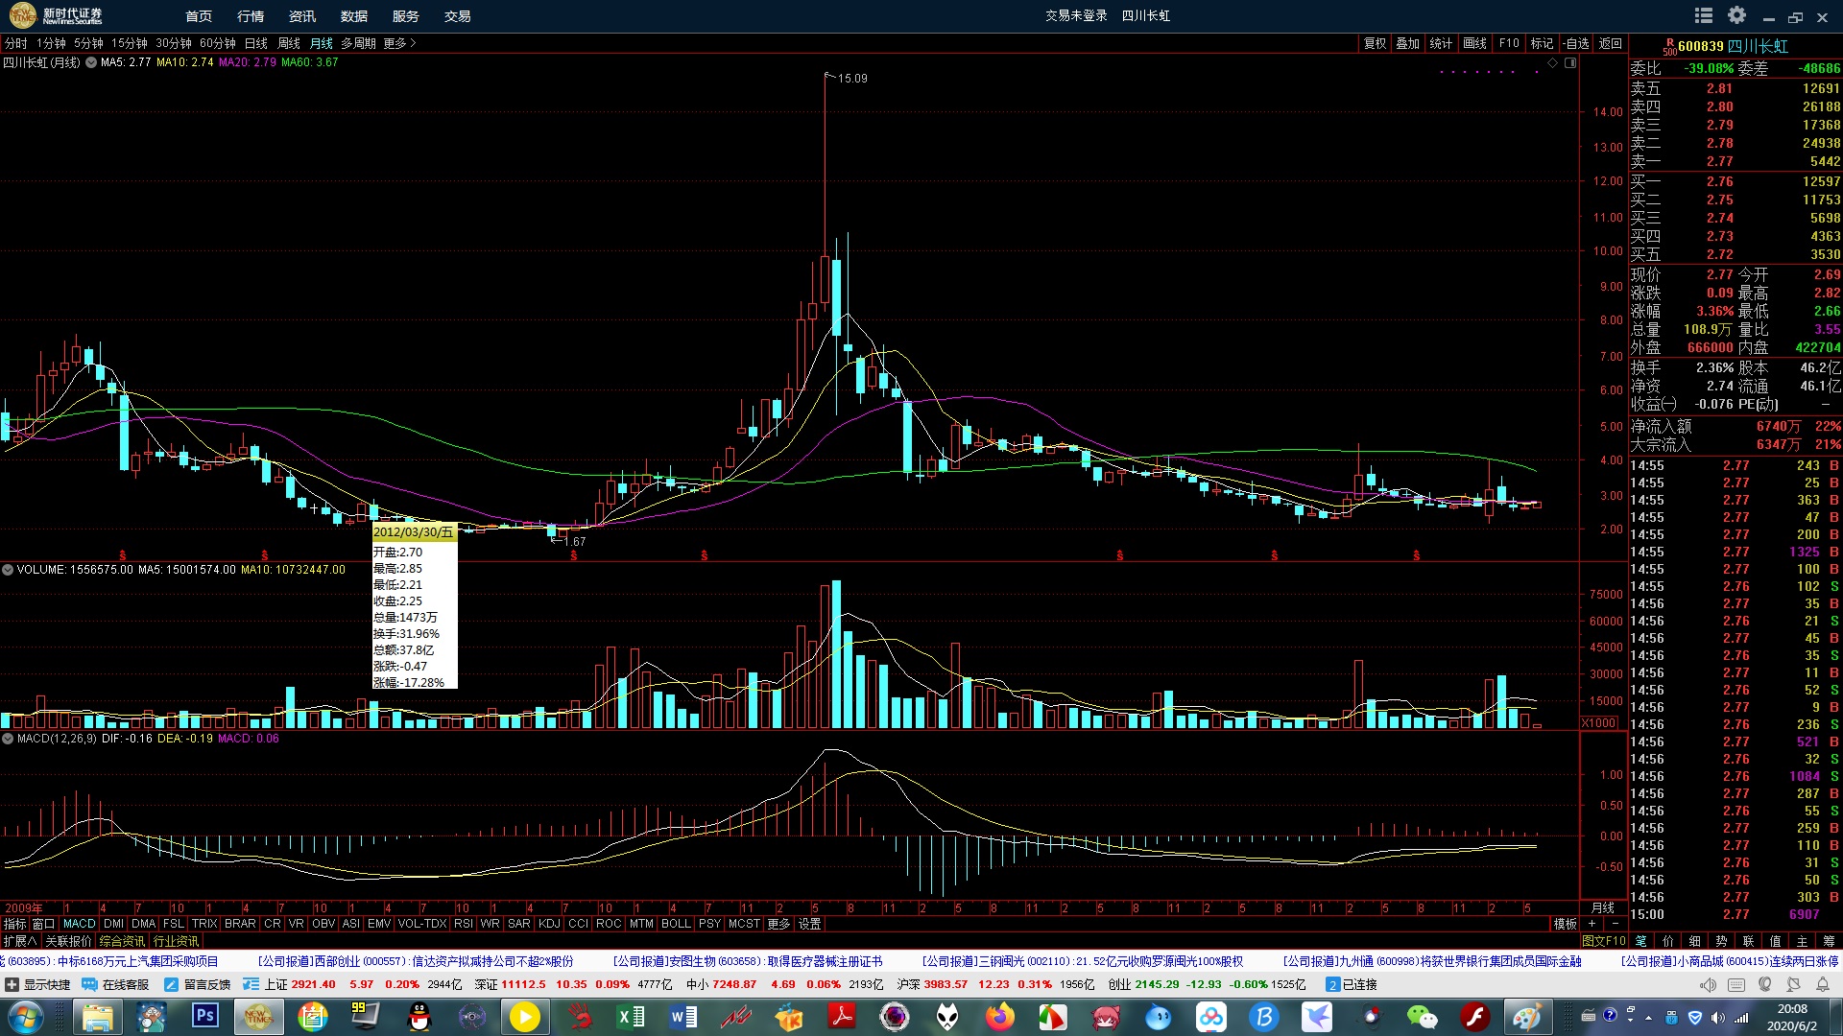Screen dimensions: 1843x1036
Task: Toggle the side panel icon above chart
Action: point(1570,62)
